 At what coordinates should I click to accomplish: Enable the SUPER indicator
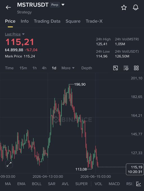coord(81,184)
